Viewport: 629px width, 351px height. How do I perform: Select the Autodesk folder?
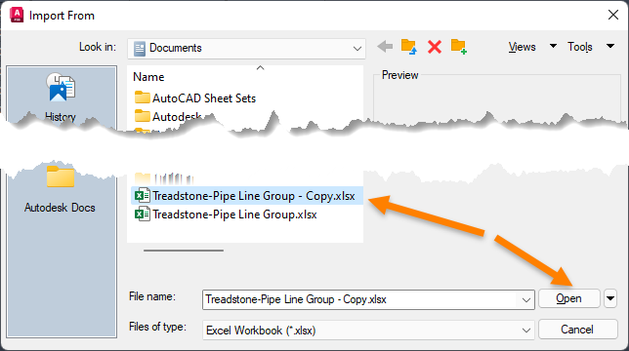coord(168,116)
